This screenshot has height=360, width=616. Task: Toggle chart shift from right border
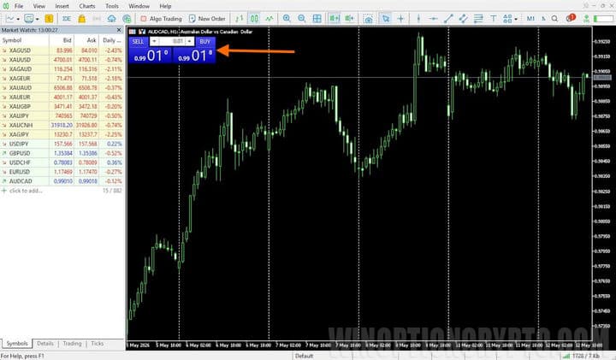pyautogui.click(x=349, y=19)
